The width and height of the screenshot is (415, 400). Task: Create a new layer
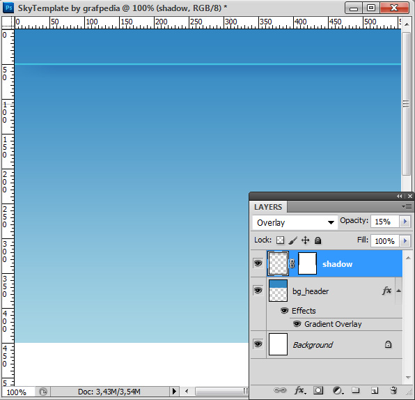[374, 390]
